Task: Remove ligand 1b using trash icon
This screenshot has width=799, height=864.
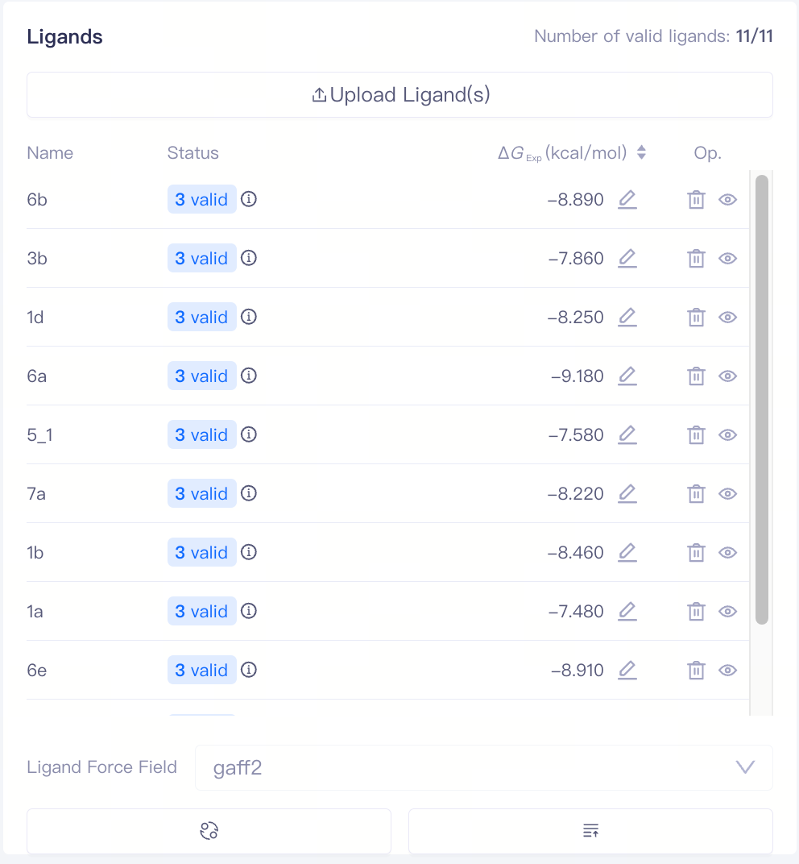Action: click(x=696, y=553)
